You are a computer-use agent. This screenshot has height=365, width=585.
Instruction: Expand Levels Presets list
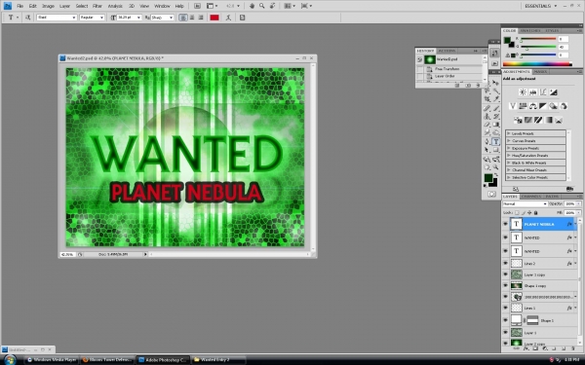509,133
